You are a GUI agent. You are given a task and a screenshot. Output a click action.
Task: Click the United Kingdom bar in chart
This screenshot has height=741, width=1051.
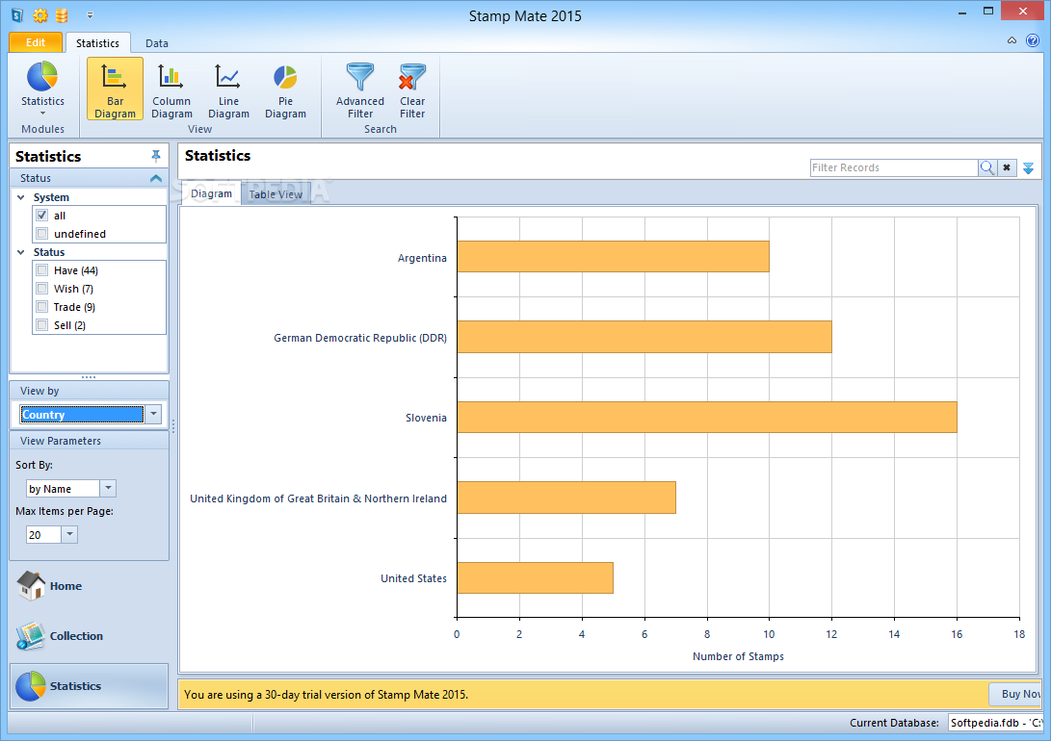[x=566, y=498]
